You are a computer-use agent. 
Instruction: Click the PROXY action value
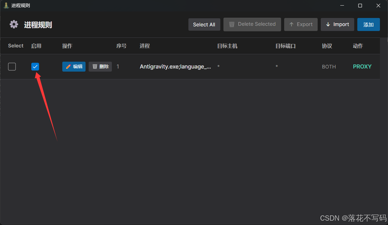pyautogui.click(x=362, y=66)
